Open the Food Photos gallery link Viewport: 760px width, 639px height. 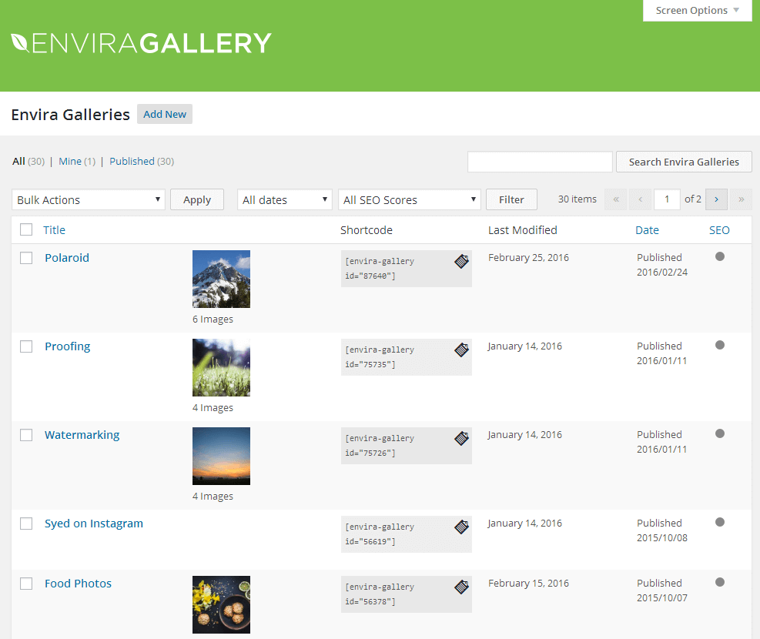pos(78,584)
